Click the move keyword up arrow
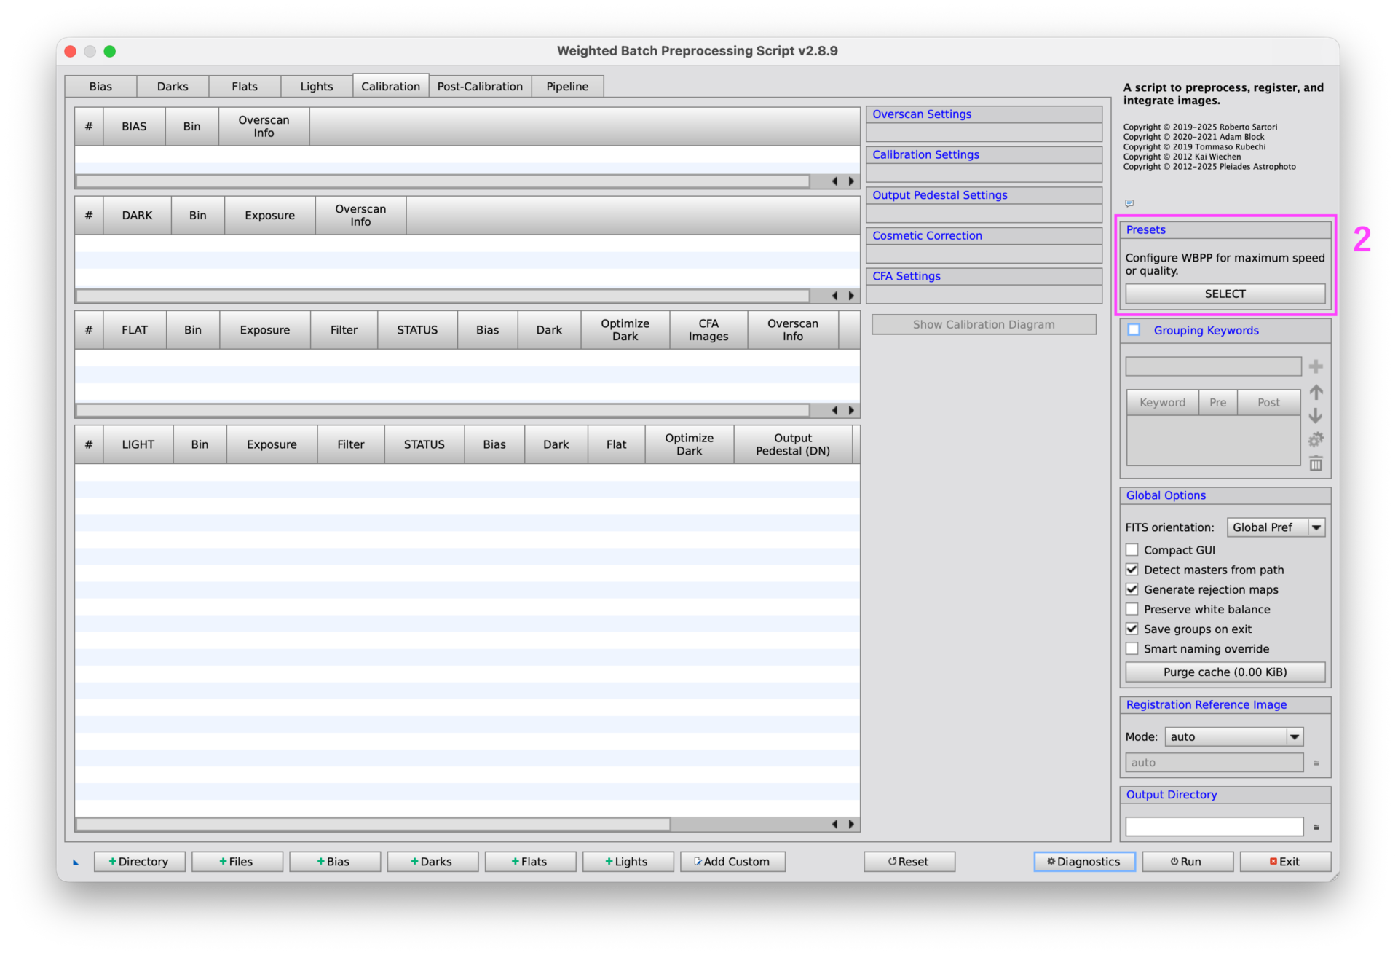1398x955 pixels. (1315, 392)
